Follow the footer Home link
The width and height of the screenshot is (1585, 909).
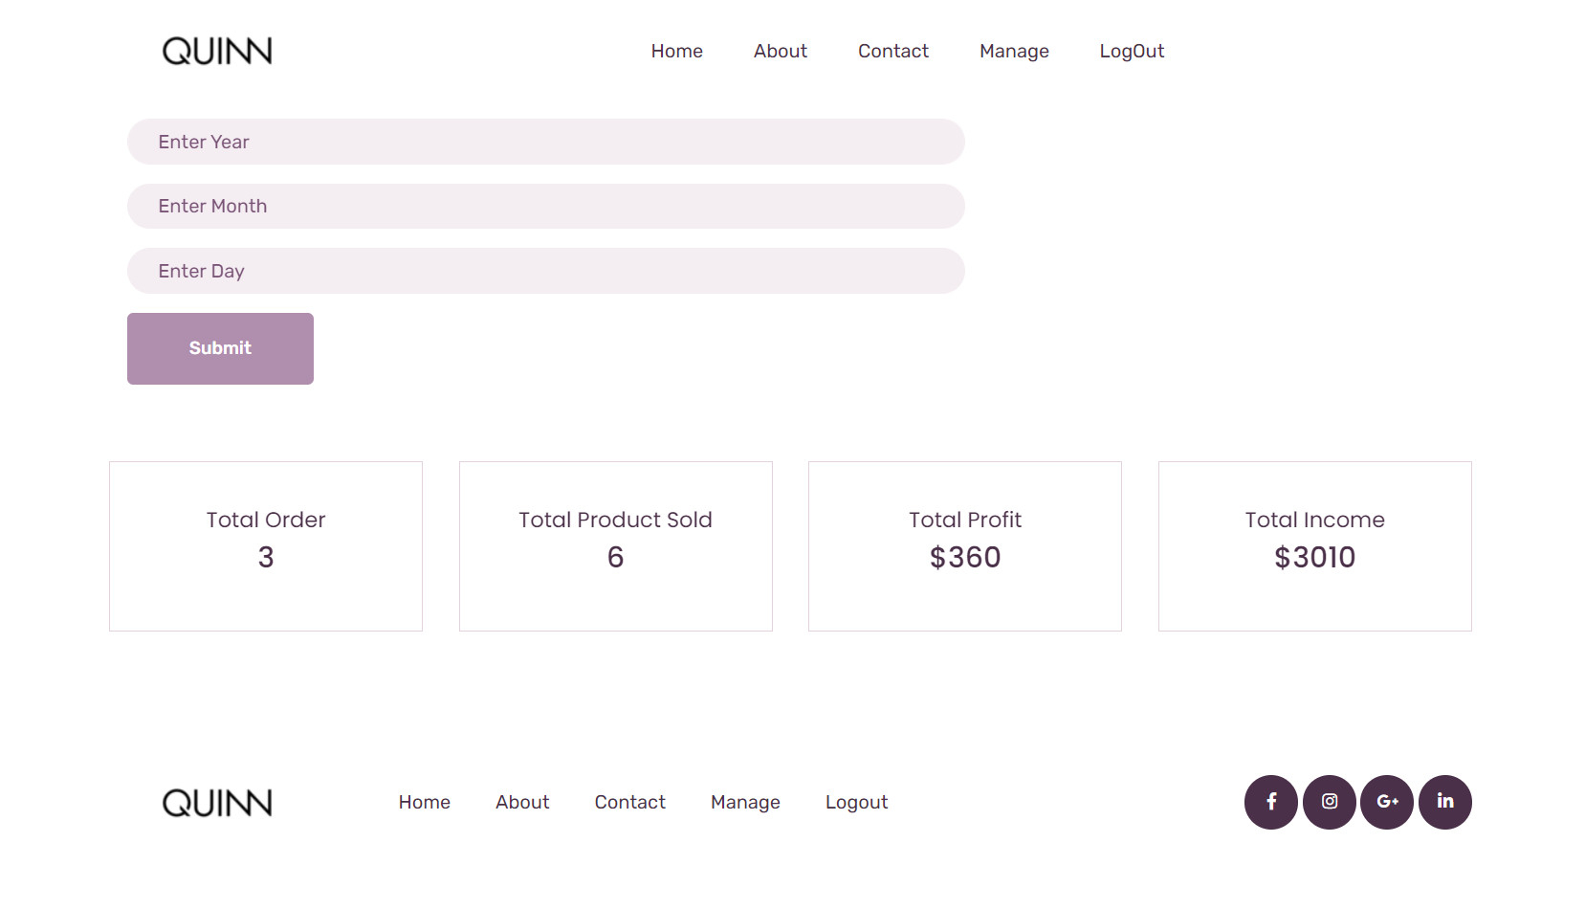click(x=425, y=803)
